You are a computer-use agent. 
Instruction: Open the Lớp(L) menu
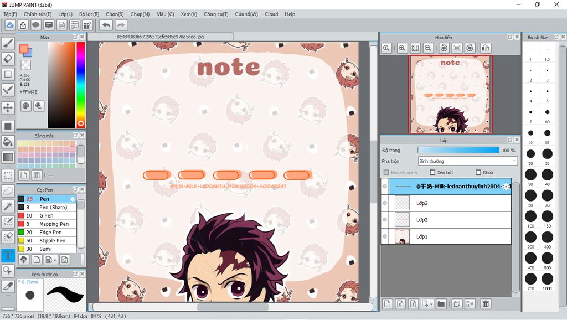(x=65, y=14)
